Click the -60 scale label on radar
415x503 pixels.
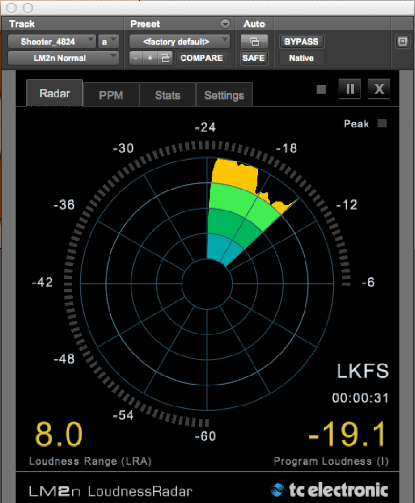[x=205, y=436]
